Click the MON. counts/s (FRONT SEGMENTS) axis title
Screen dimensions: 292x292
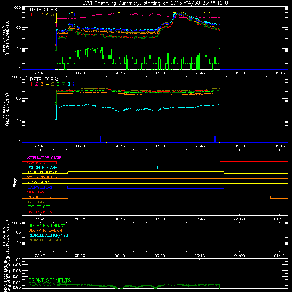[6, 38]
